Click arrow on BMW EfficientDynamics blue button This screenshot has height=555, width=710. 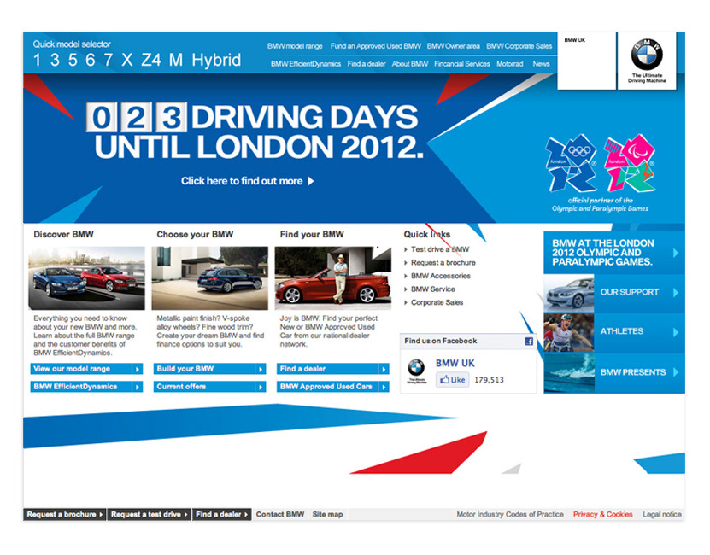138,387
